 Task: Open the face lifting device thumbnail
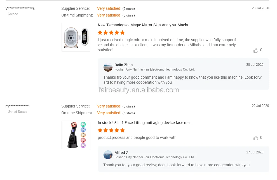76,135
